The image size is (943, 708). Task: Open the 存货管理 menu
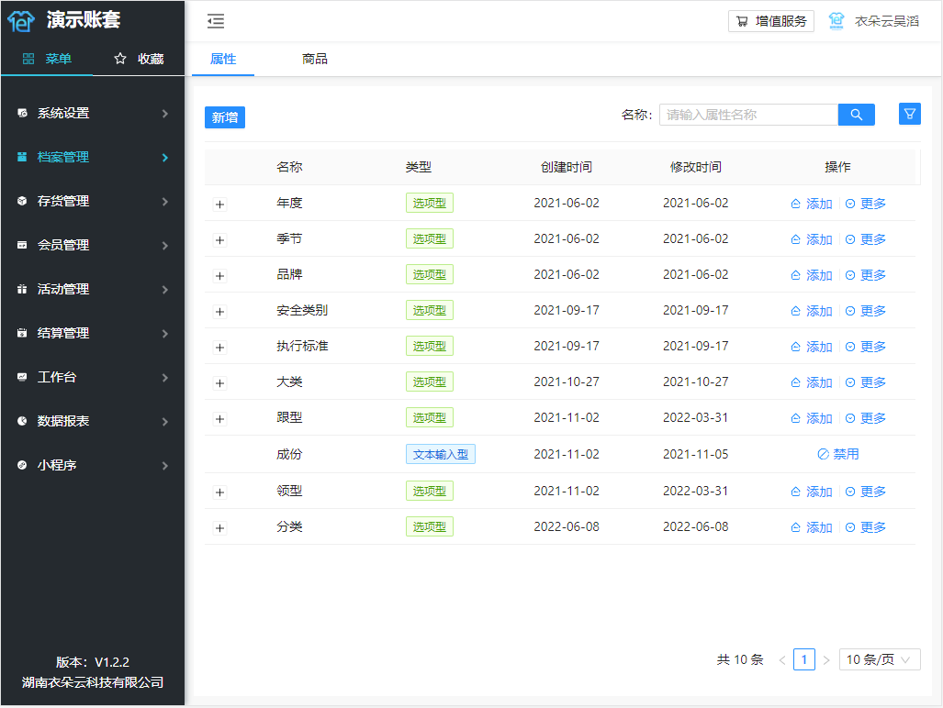coord(93,201)
